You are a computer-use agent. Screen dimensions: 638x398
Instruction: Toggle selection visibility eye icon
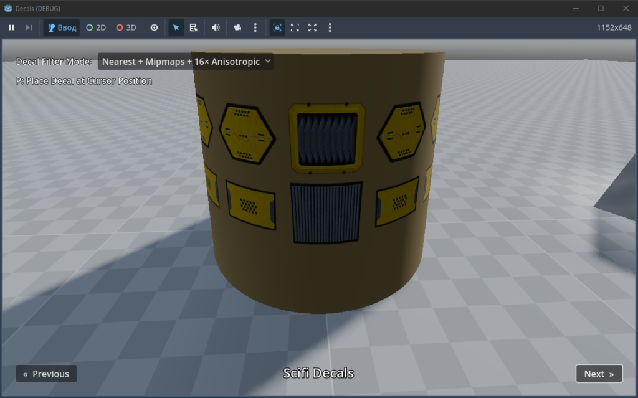coord(155,27)
